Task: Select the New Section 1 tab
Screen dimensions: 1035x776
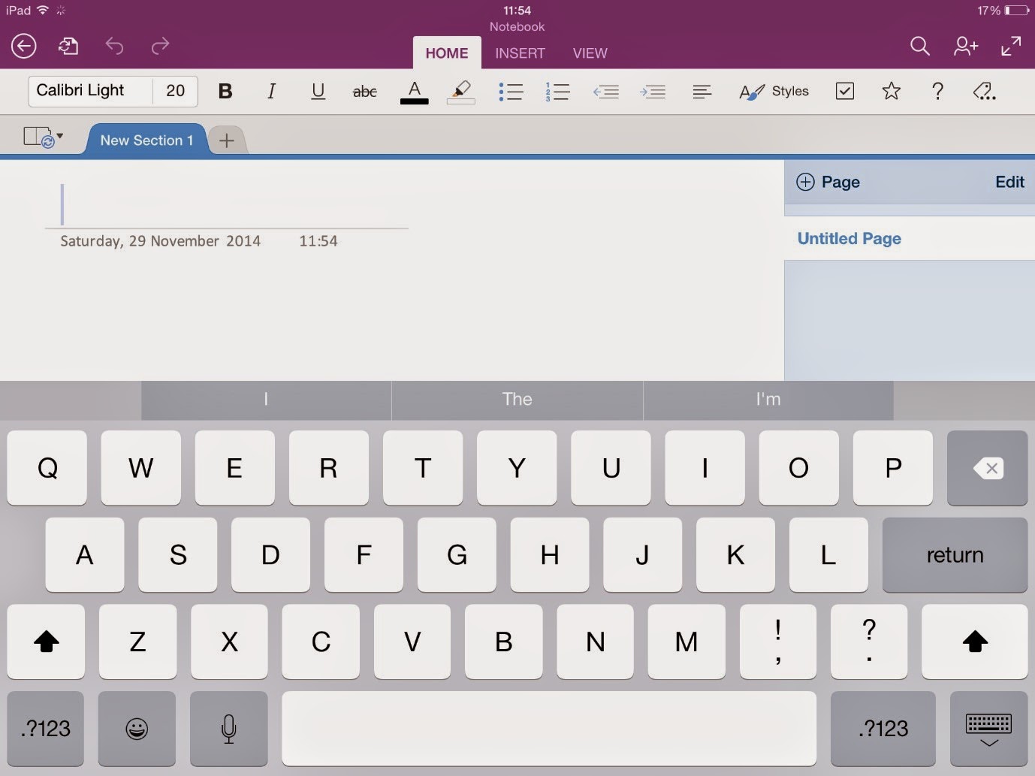Action: 146,140
